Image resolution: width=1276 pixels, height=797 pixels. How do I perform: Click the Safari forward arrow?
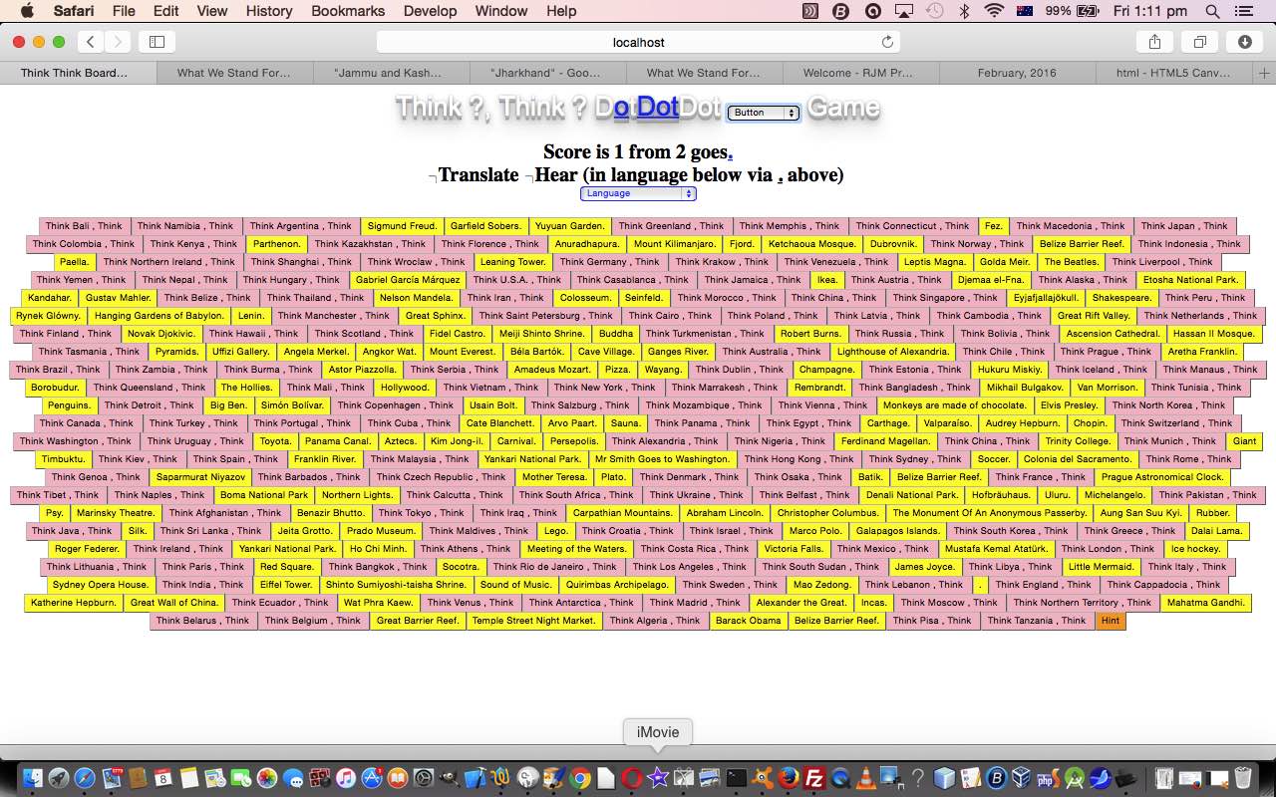[x=118, y=42]
